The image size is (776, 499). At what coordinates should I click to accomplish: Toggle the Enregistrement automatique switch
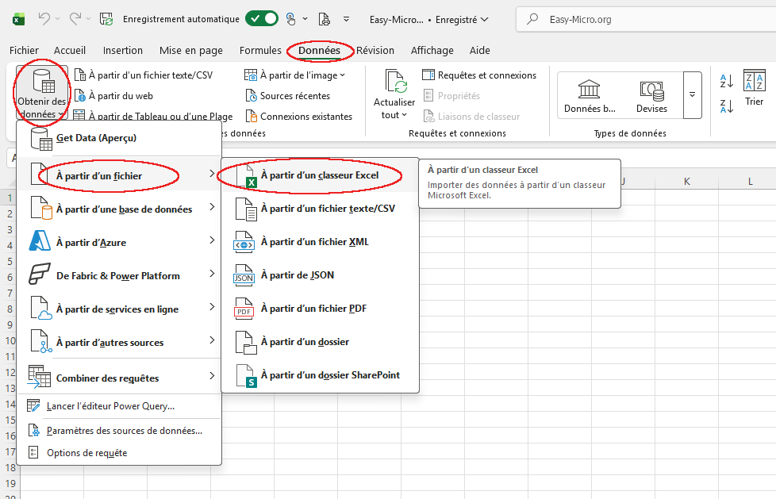pyautogui.click(x=261, y=18)
